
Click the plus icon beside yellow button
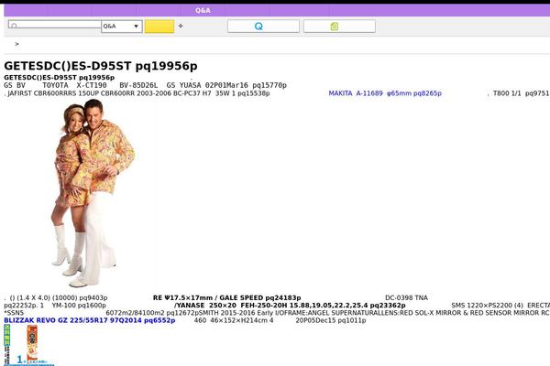181,26
